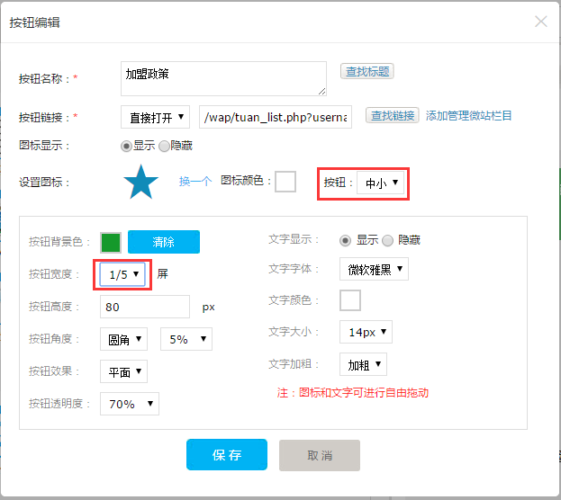Image resolution: width=561 pixels, height=500 pixels.
Task: Select 显示 for 图标显示
Action: coord(126,147)
